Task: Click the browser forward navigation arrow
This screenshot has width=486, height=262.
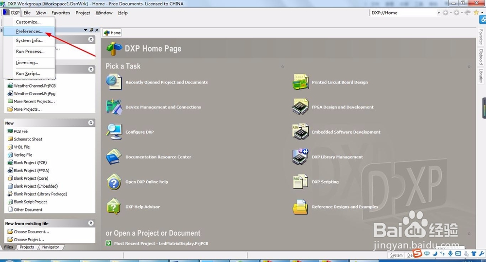Action: coord(456,13)
